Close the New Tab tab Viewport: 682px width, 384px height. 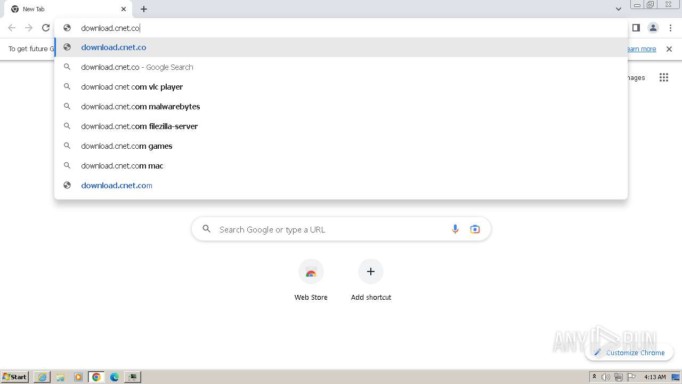click(x=124, y=9)
